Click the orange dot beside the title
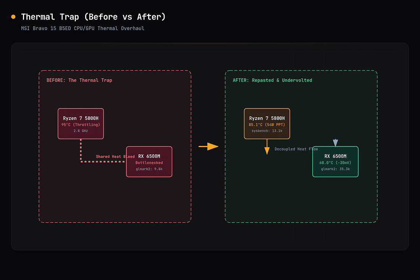This screenshot has width=420, height=280. coord(13,17)
